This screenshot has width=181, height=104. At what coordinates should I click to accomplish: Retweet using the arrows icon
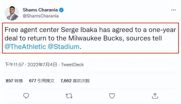(x=69, y=96)
